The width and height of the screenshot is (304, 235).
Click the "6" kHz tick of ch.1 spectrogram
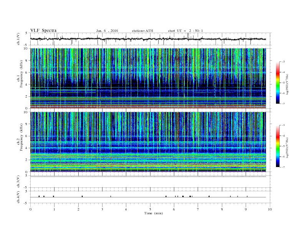(27, 73)
